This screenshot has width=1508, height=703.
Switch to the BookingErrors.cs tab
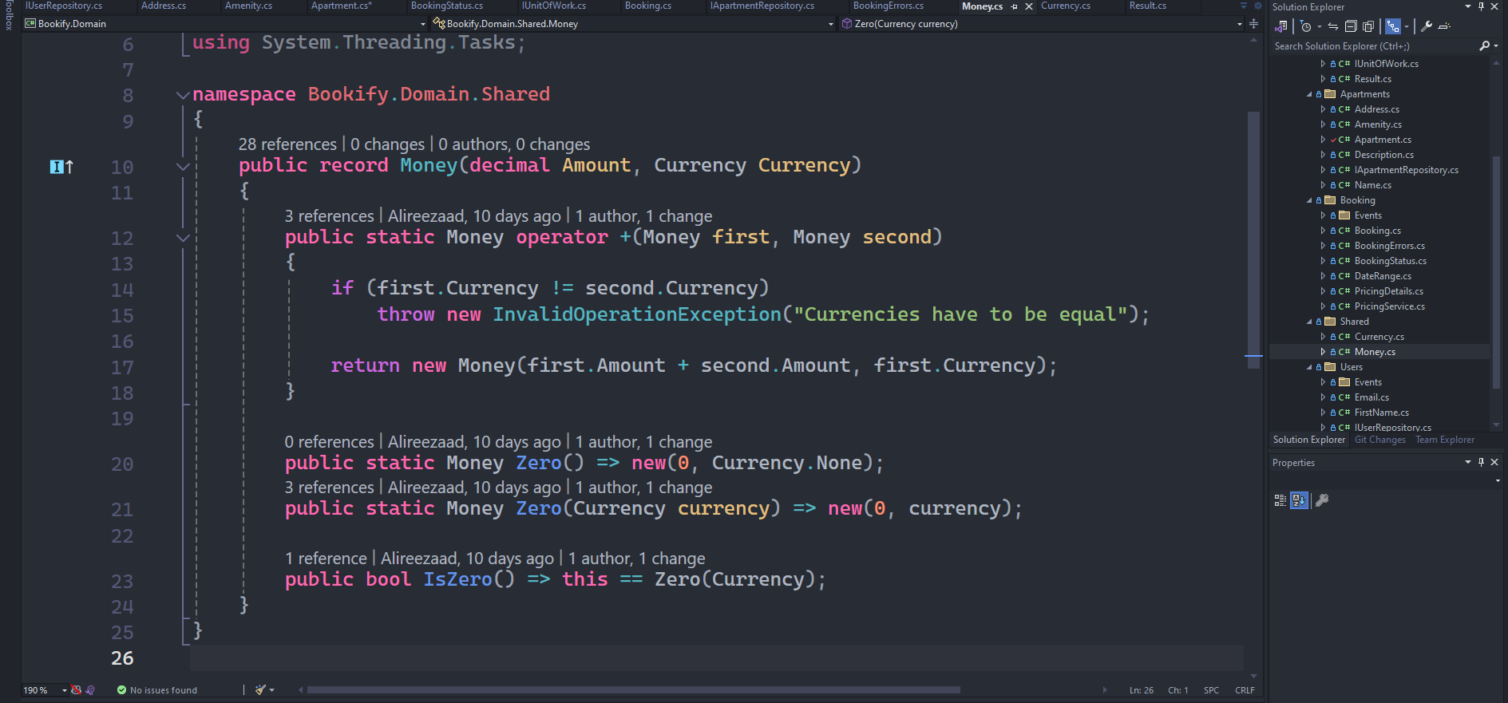coord(888,6)
